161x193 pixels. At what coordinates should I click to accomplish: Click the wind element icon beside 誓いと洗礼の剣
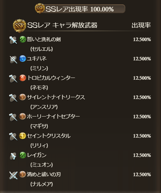click(22, 39)
